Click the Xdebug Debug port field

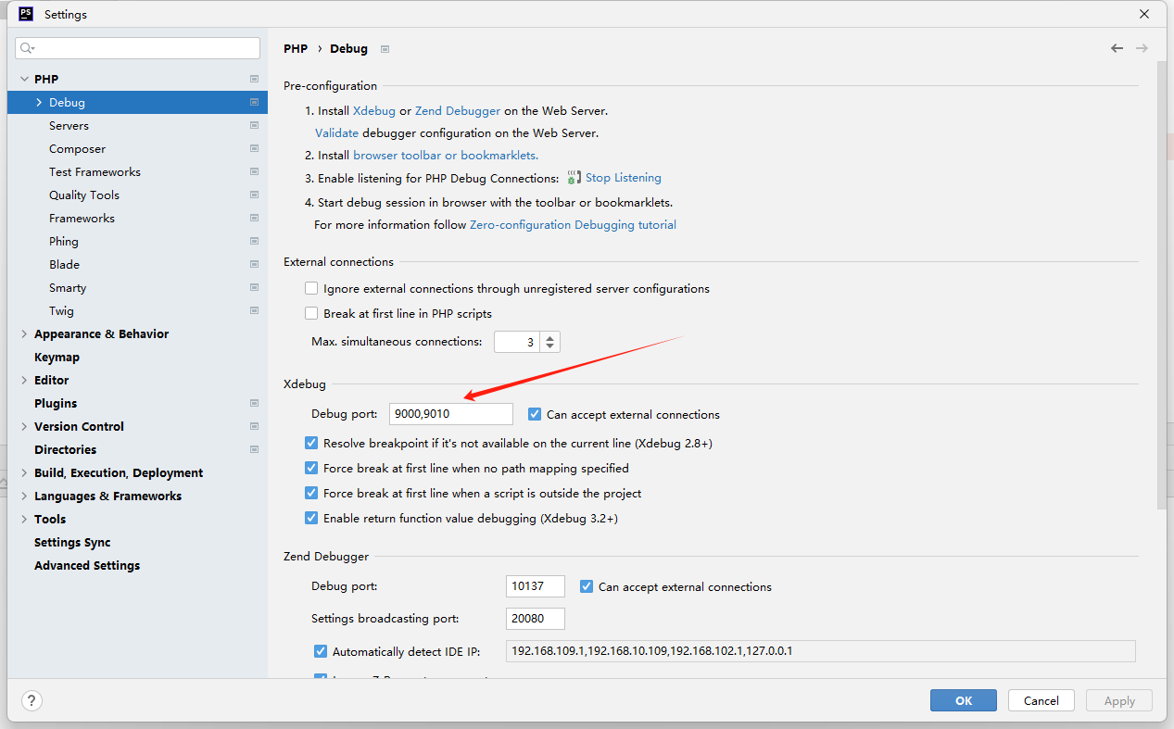[x=450, y=414]
